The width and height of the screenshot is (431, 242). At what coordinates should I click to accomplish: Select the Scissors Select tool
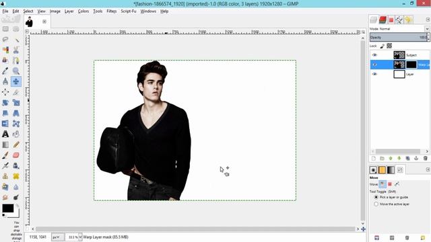click(16, 50)
